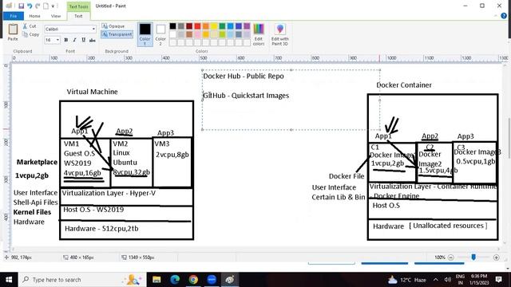Open the File menu
This screenshot has height=287, width=511.
pyautogui.click(x=14, y=16)
